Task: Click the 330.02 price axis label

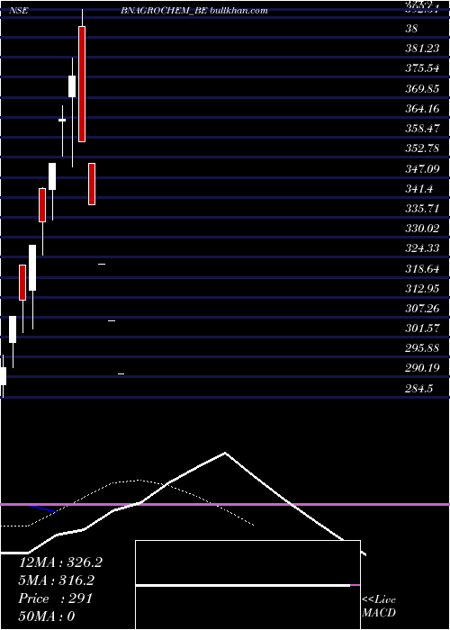Action: click(422, 229)
